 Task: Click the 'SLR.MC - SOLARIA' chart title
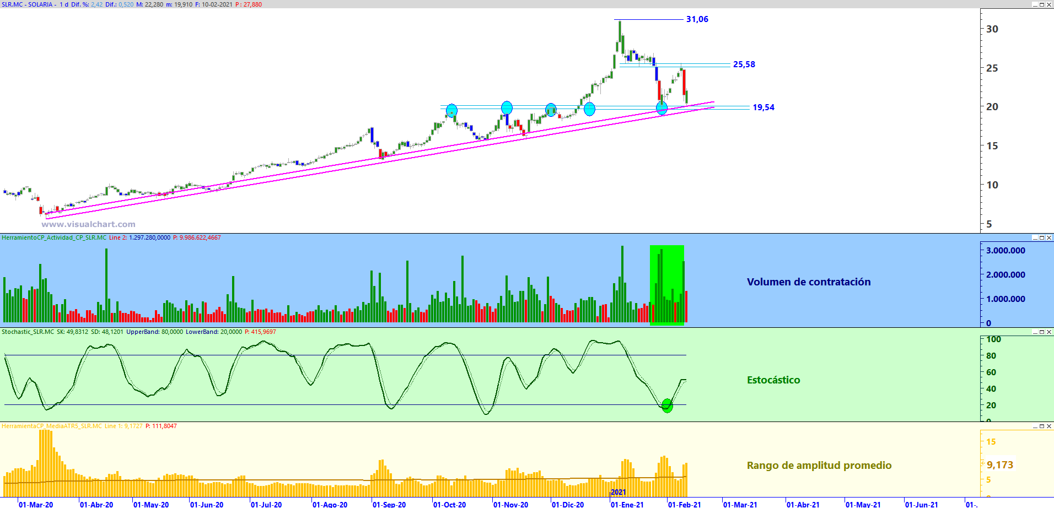point(27,4)
